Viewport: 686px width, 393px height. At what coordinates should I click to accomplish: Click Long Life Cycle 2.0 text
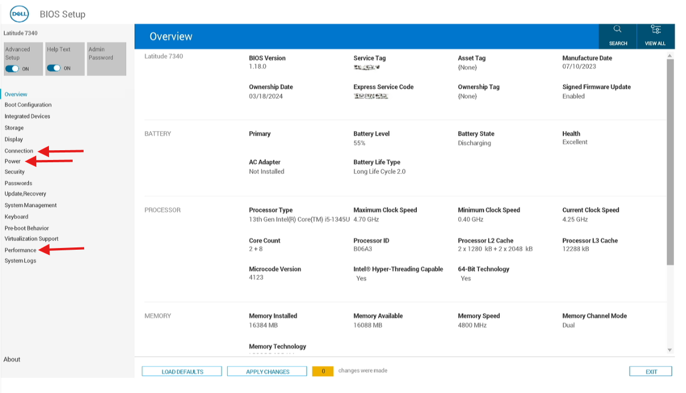click(x=379, y=171)
